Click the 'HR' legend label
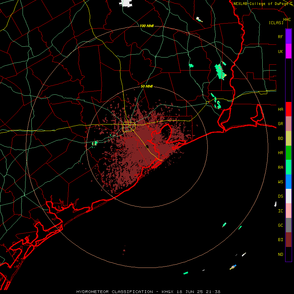Image resolution: width=294 pixels, height=294 pixels. 280,153
